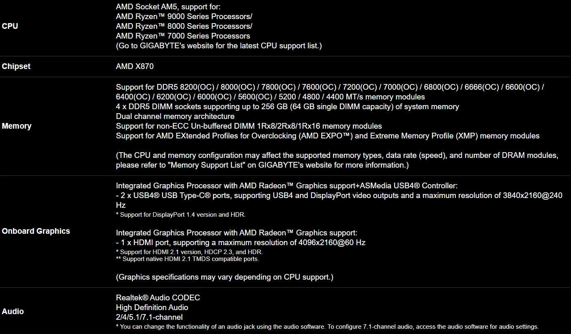Click the DDR5 8200(OC) memory speeds line
Viewport: 571px width, 334px height.
tap(330, 92)
